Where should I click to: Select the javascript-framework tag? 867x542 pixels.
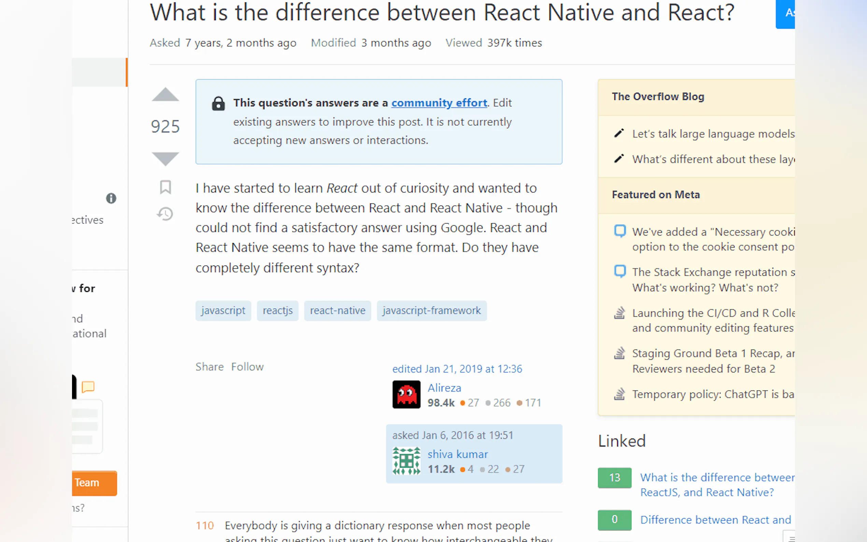pyautogui.click(x=431, y=311)
